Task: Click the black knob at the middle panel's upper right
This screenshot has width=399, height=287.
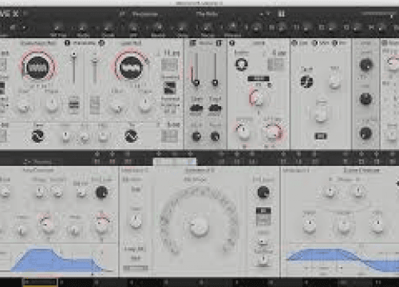Action: (263, 192)
